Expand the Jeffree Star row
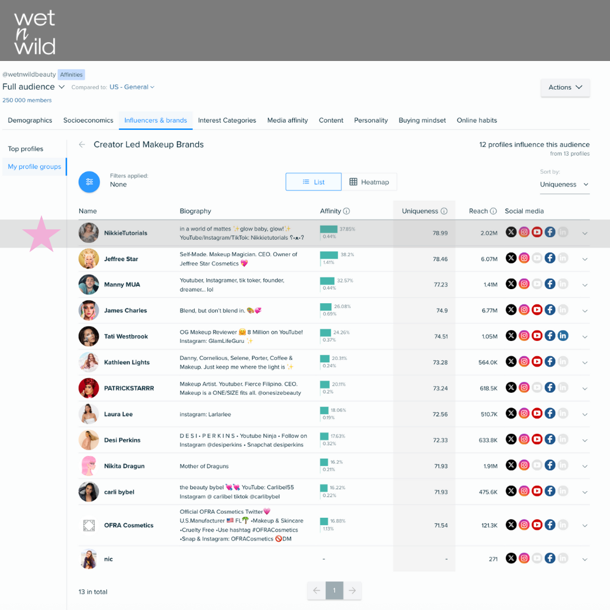Viewport: 610px width, 610px height. [585, 259]
